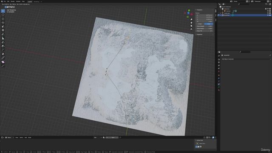Screen dimensions: 272x153
Task: Click the Mean Radius field in sidebar
Action: point(204,28)
